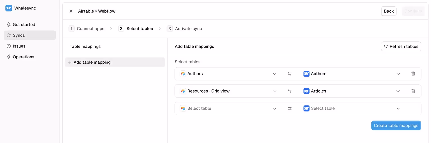
Task: Click the Operations lightning icon
Action: (x=9, y=57)
